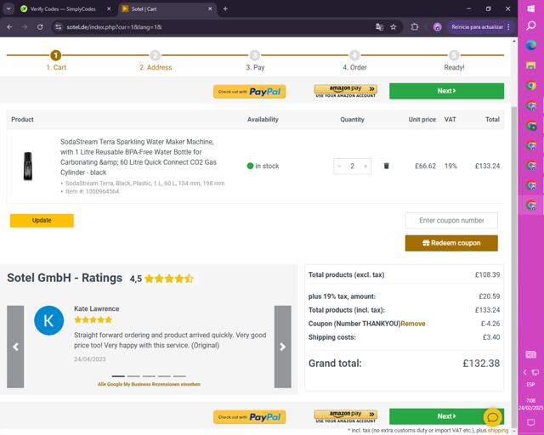Close the Verify Codes tab
This screenshot has width=544, height=435.
109,9
